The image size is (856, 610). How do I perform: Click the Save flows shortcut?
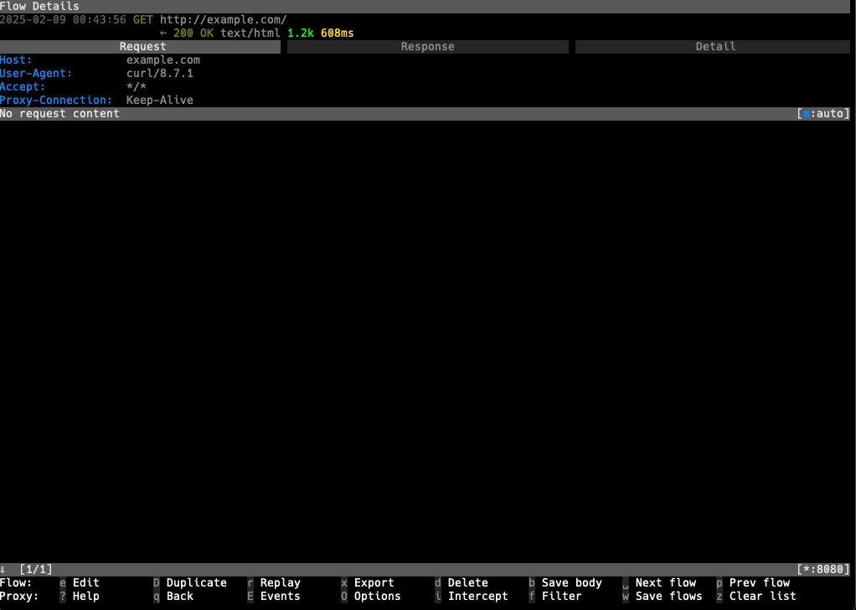point(663,597)
